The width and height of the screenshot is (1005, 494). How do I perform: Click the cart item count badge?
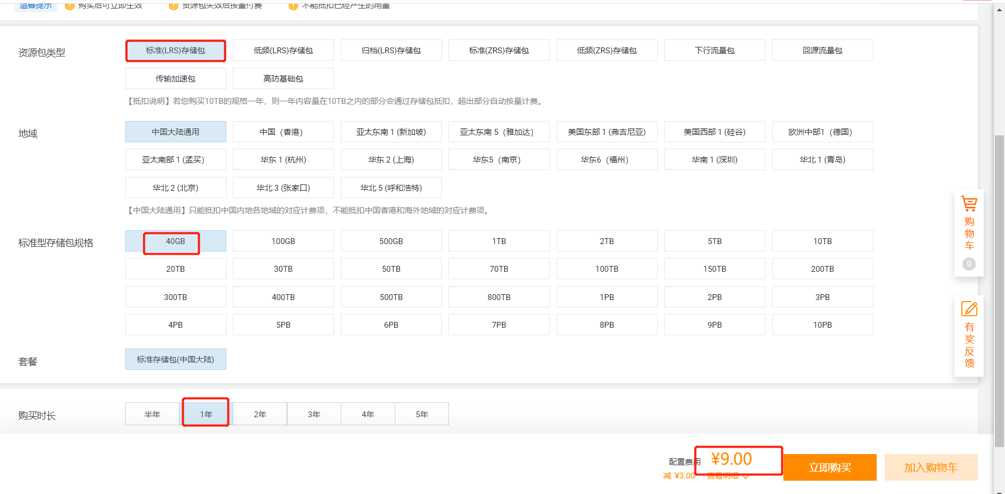pyautogui.click(x=969, y=264)
